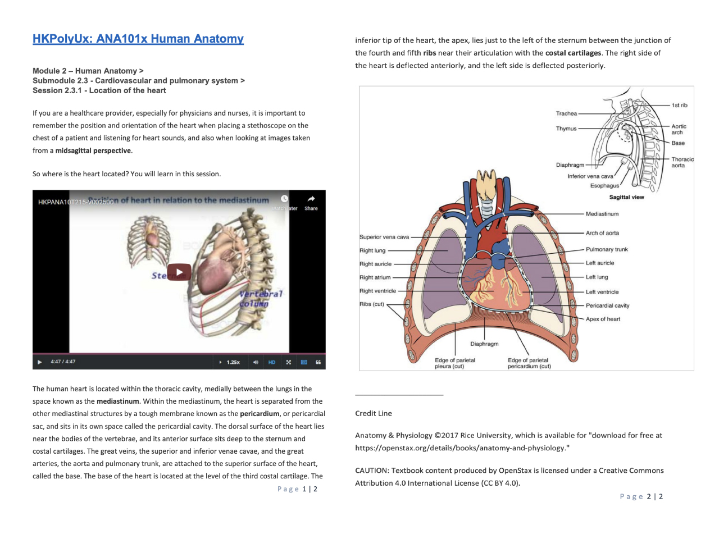Click the Watch later clock icon

[284, 199]
